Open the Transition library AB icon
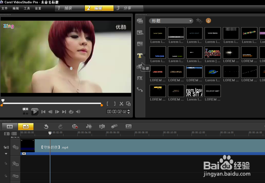The image size is (265, 183). tap(140, 44)
